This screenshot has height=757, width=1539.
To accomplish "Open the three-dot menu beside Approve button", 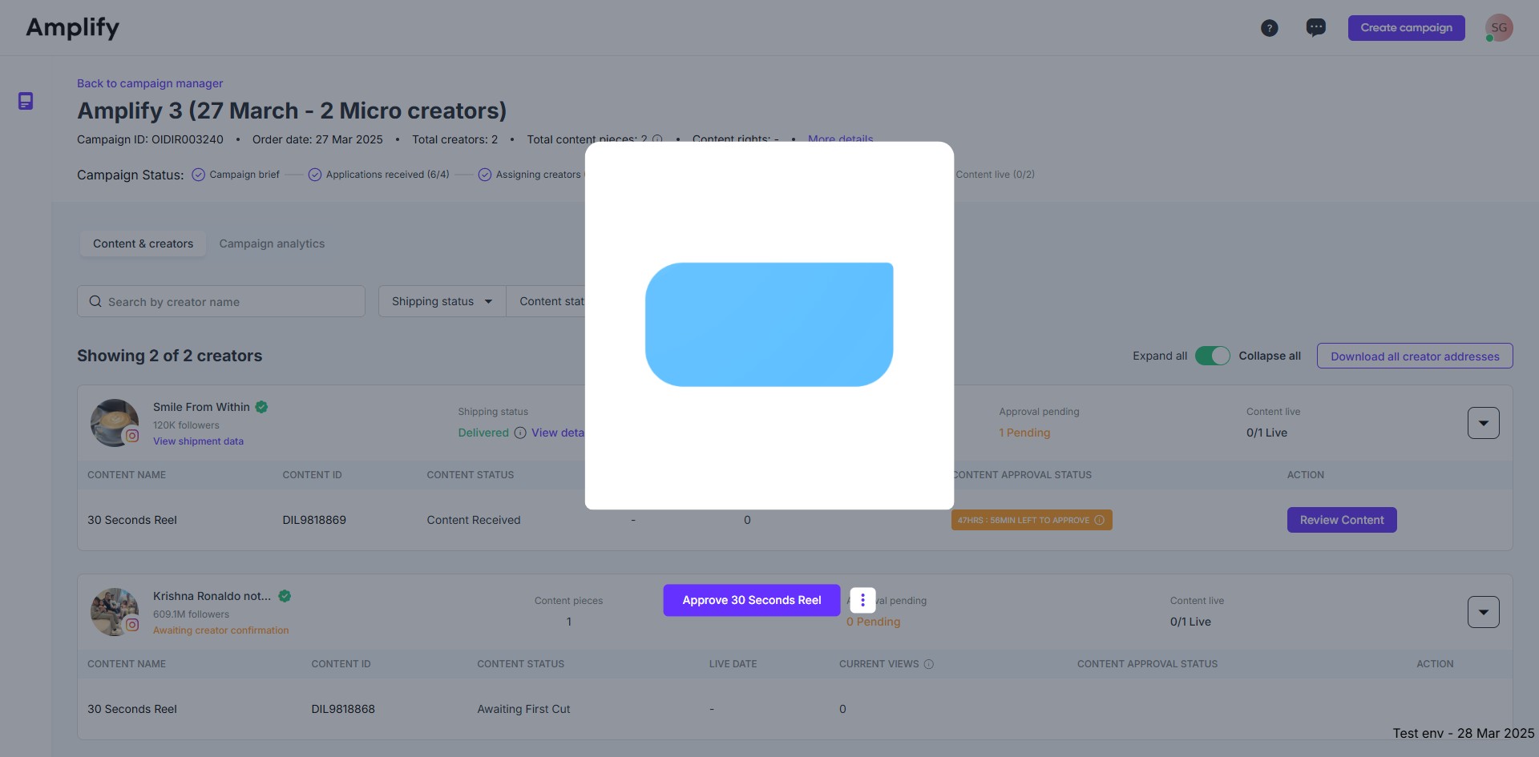I will pyautogui.click(x=862, y=600).
